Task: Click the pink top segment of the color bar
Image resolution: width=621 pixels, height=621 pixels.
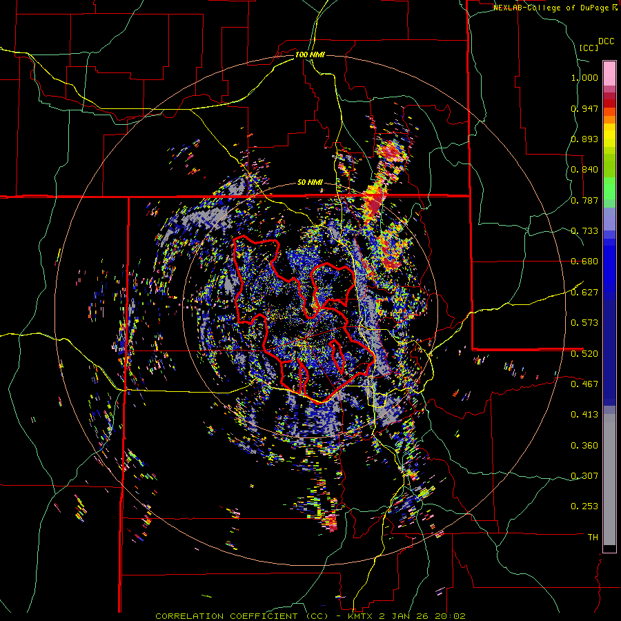Action: tap(609, 73)
